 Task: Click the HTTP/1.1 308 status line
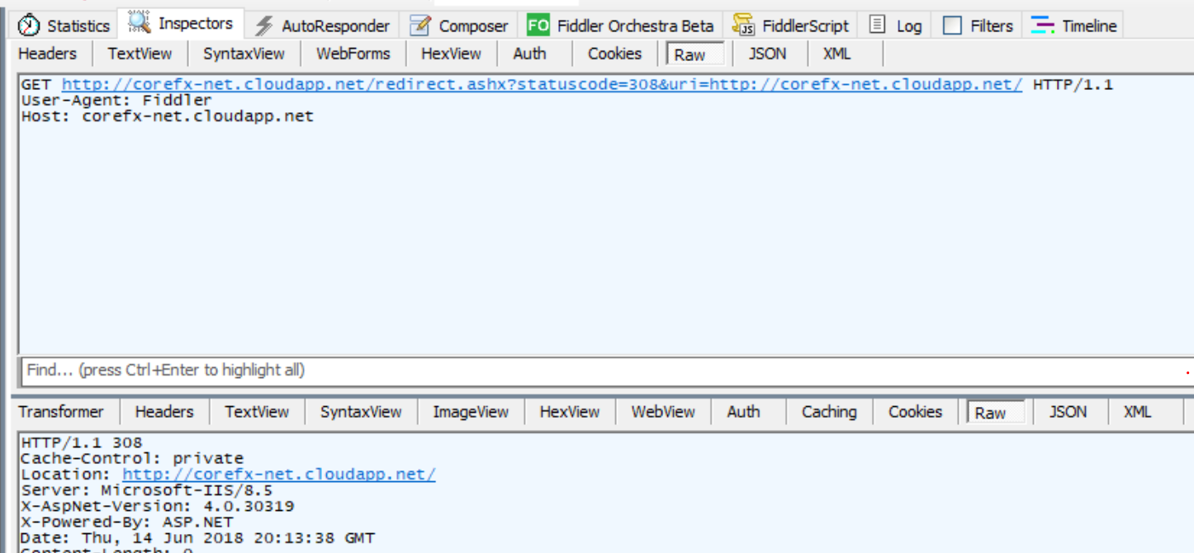(x=82, y=443)
